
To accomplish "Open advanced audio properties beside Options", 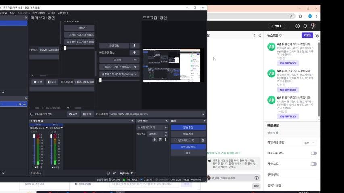I will pos(114,173).
